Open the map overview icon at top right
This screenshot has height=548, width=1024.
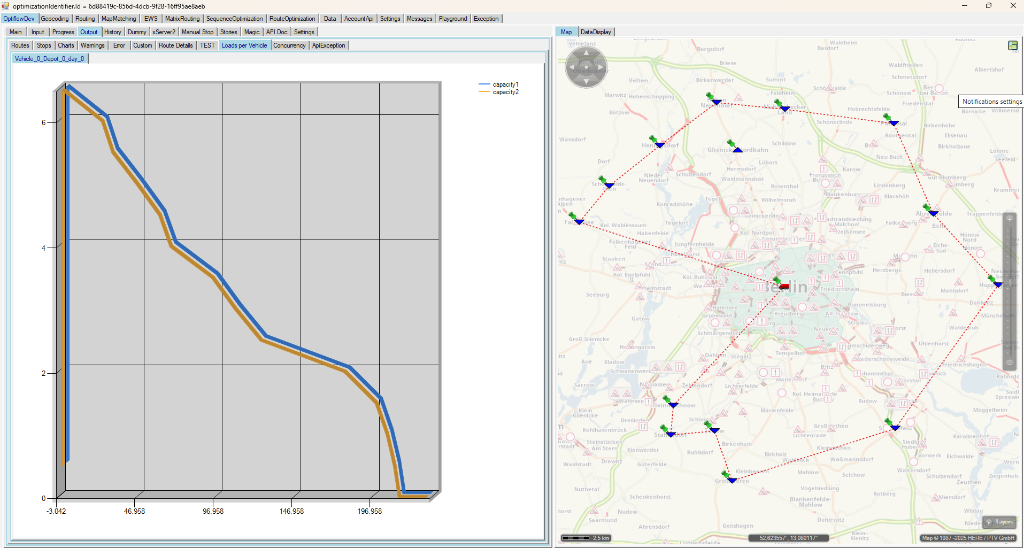pyautogui.click(x=1012, y=45)
